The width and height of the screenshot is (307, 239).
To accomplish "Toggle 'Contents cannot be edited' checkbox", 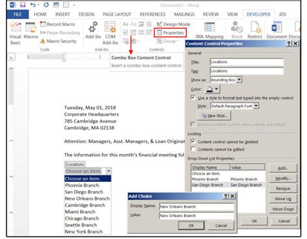I will (193, 149).
